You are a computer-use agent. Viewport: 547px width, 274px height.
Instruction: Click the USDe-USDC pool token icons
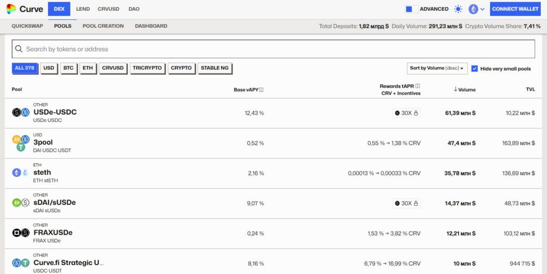21,112
